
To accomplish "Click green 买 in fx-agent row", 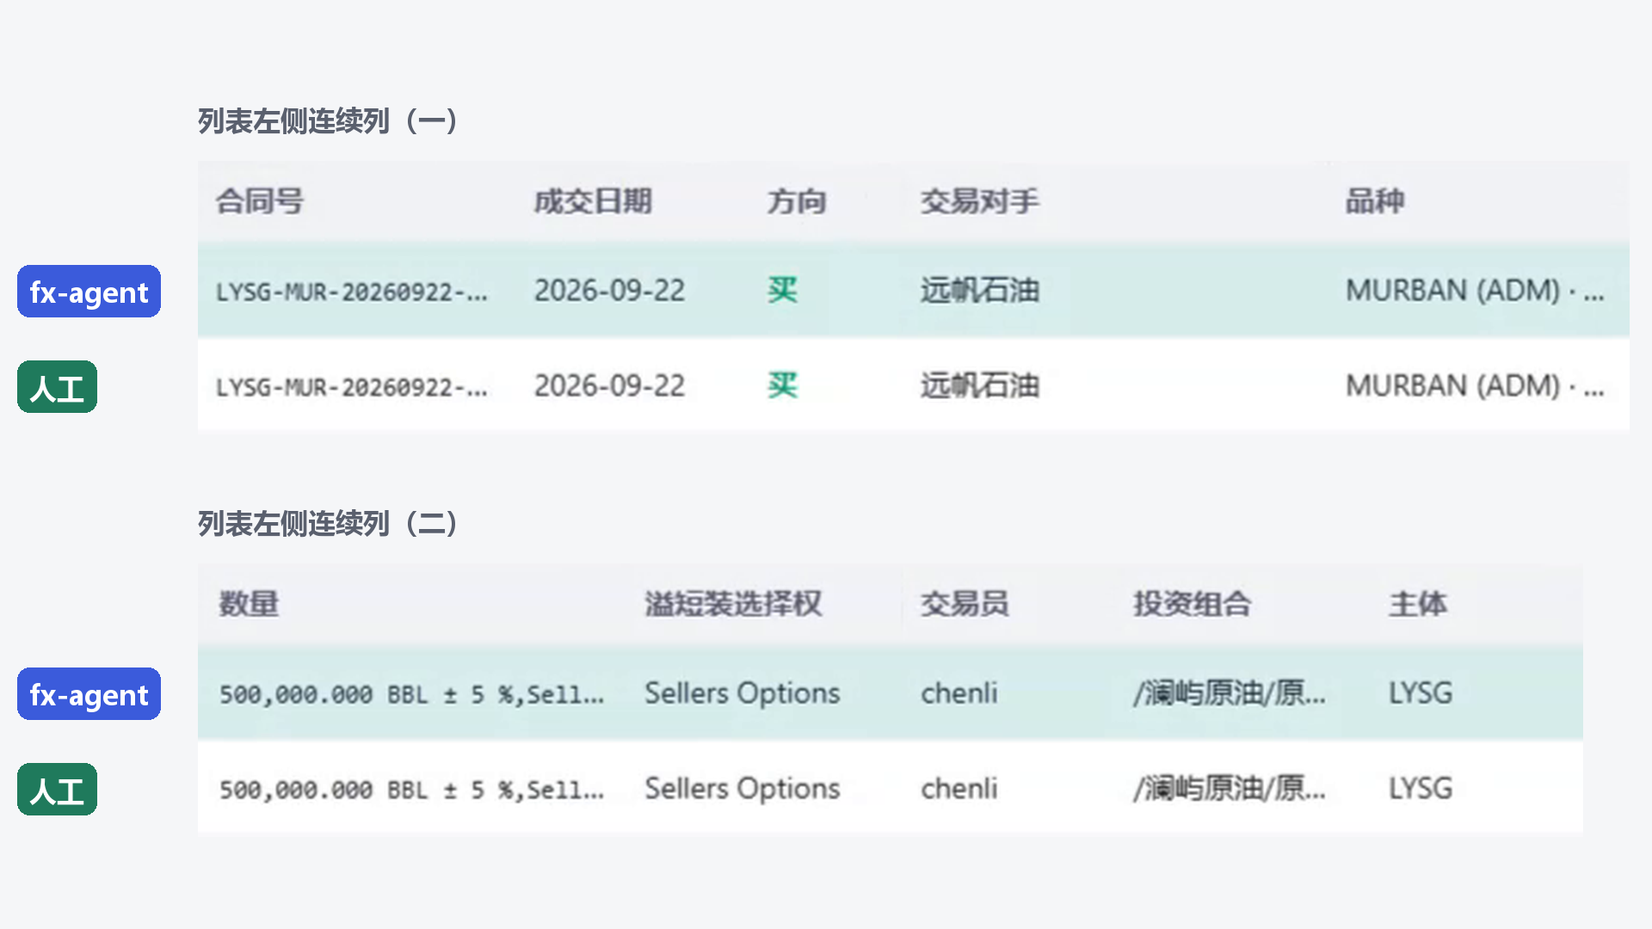I will (782, 291).
